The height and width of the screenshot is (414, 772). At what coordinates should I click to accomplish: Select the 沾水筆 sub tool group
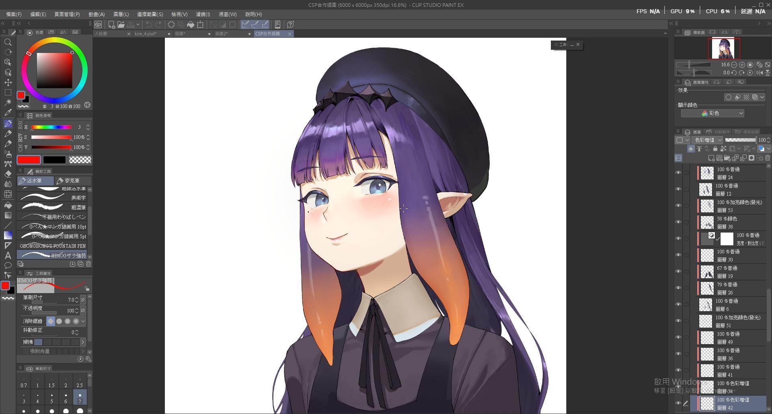35,181
